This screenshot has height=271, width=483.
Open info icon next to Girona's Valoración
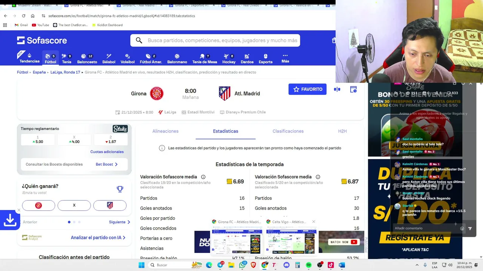(x=203, y=177)
